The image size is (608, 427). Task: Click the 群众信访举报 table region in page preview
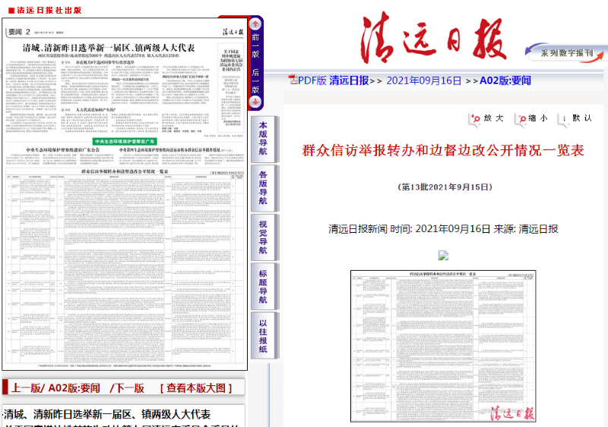pos(125,265)
